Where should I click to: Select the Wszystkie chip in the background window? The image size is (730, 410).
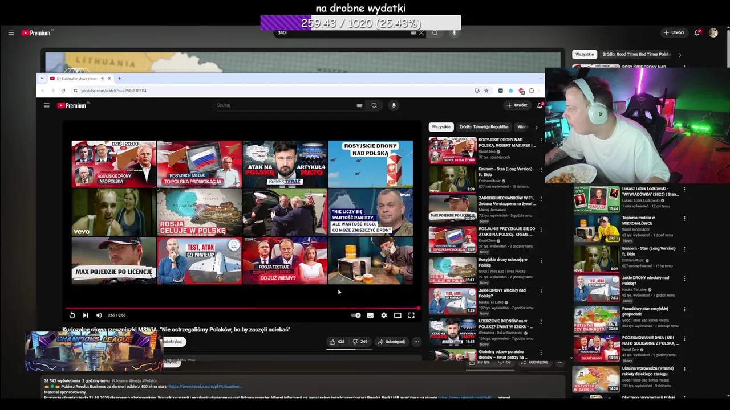click(585, 54)
